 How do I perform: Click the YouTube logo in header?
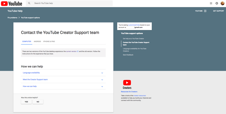12,3
